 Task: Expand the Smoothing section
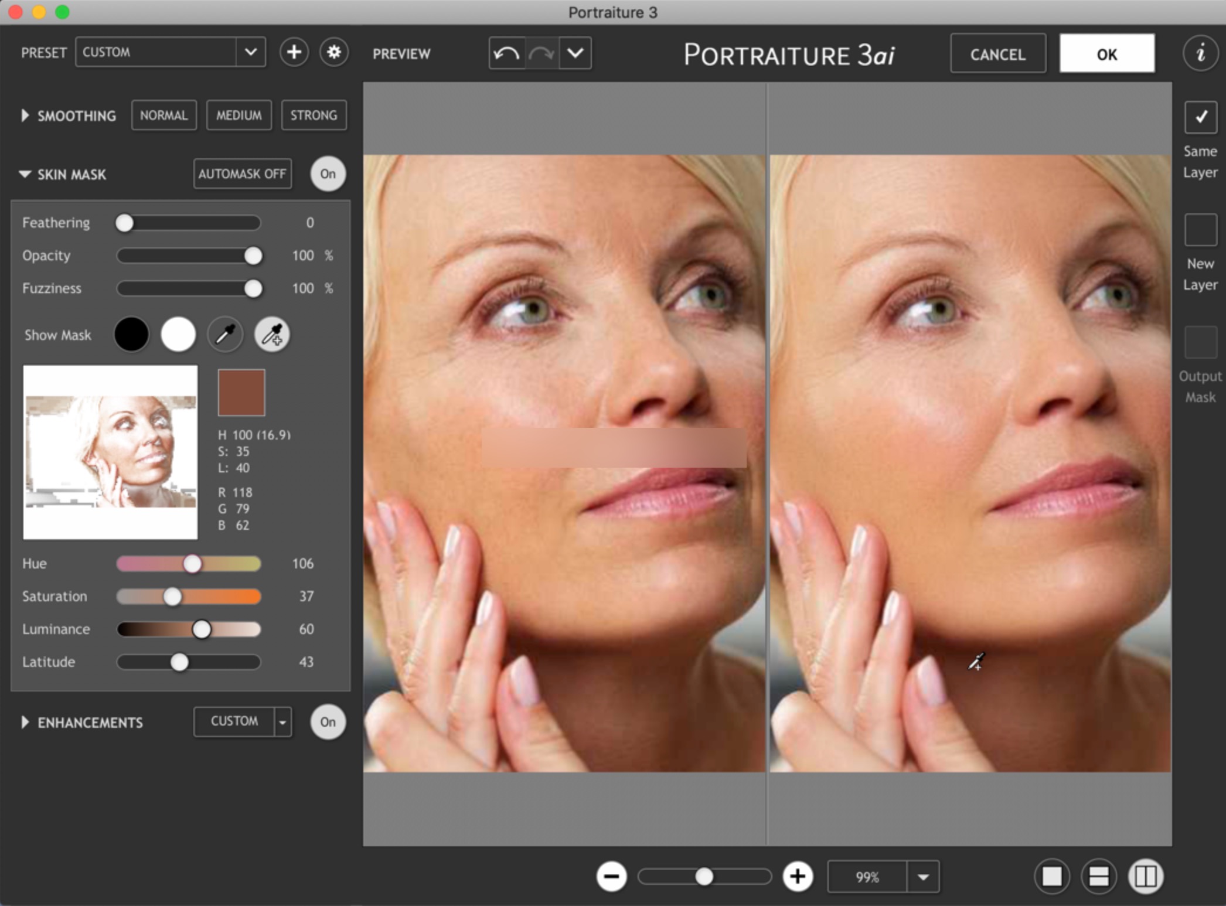25,115
